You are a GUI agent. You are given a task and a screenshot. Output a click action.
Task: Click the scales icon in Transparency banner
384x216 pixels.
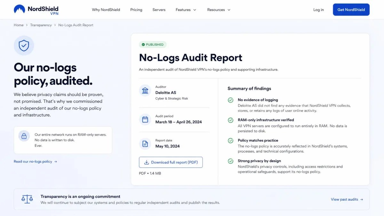[x=27, y=199]
